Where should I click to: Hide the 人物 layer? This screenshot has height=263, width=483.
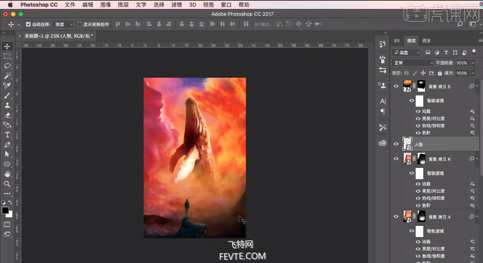click(x=396, y=144)
